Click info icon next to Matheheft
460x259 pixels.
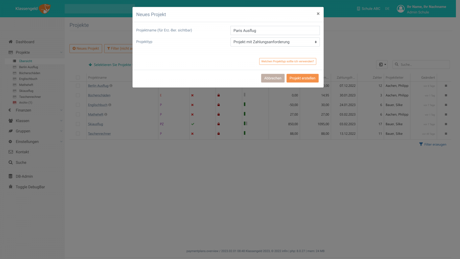(106, 114)
